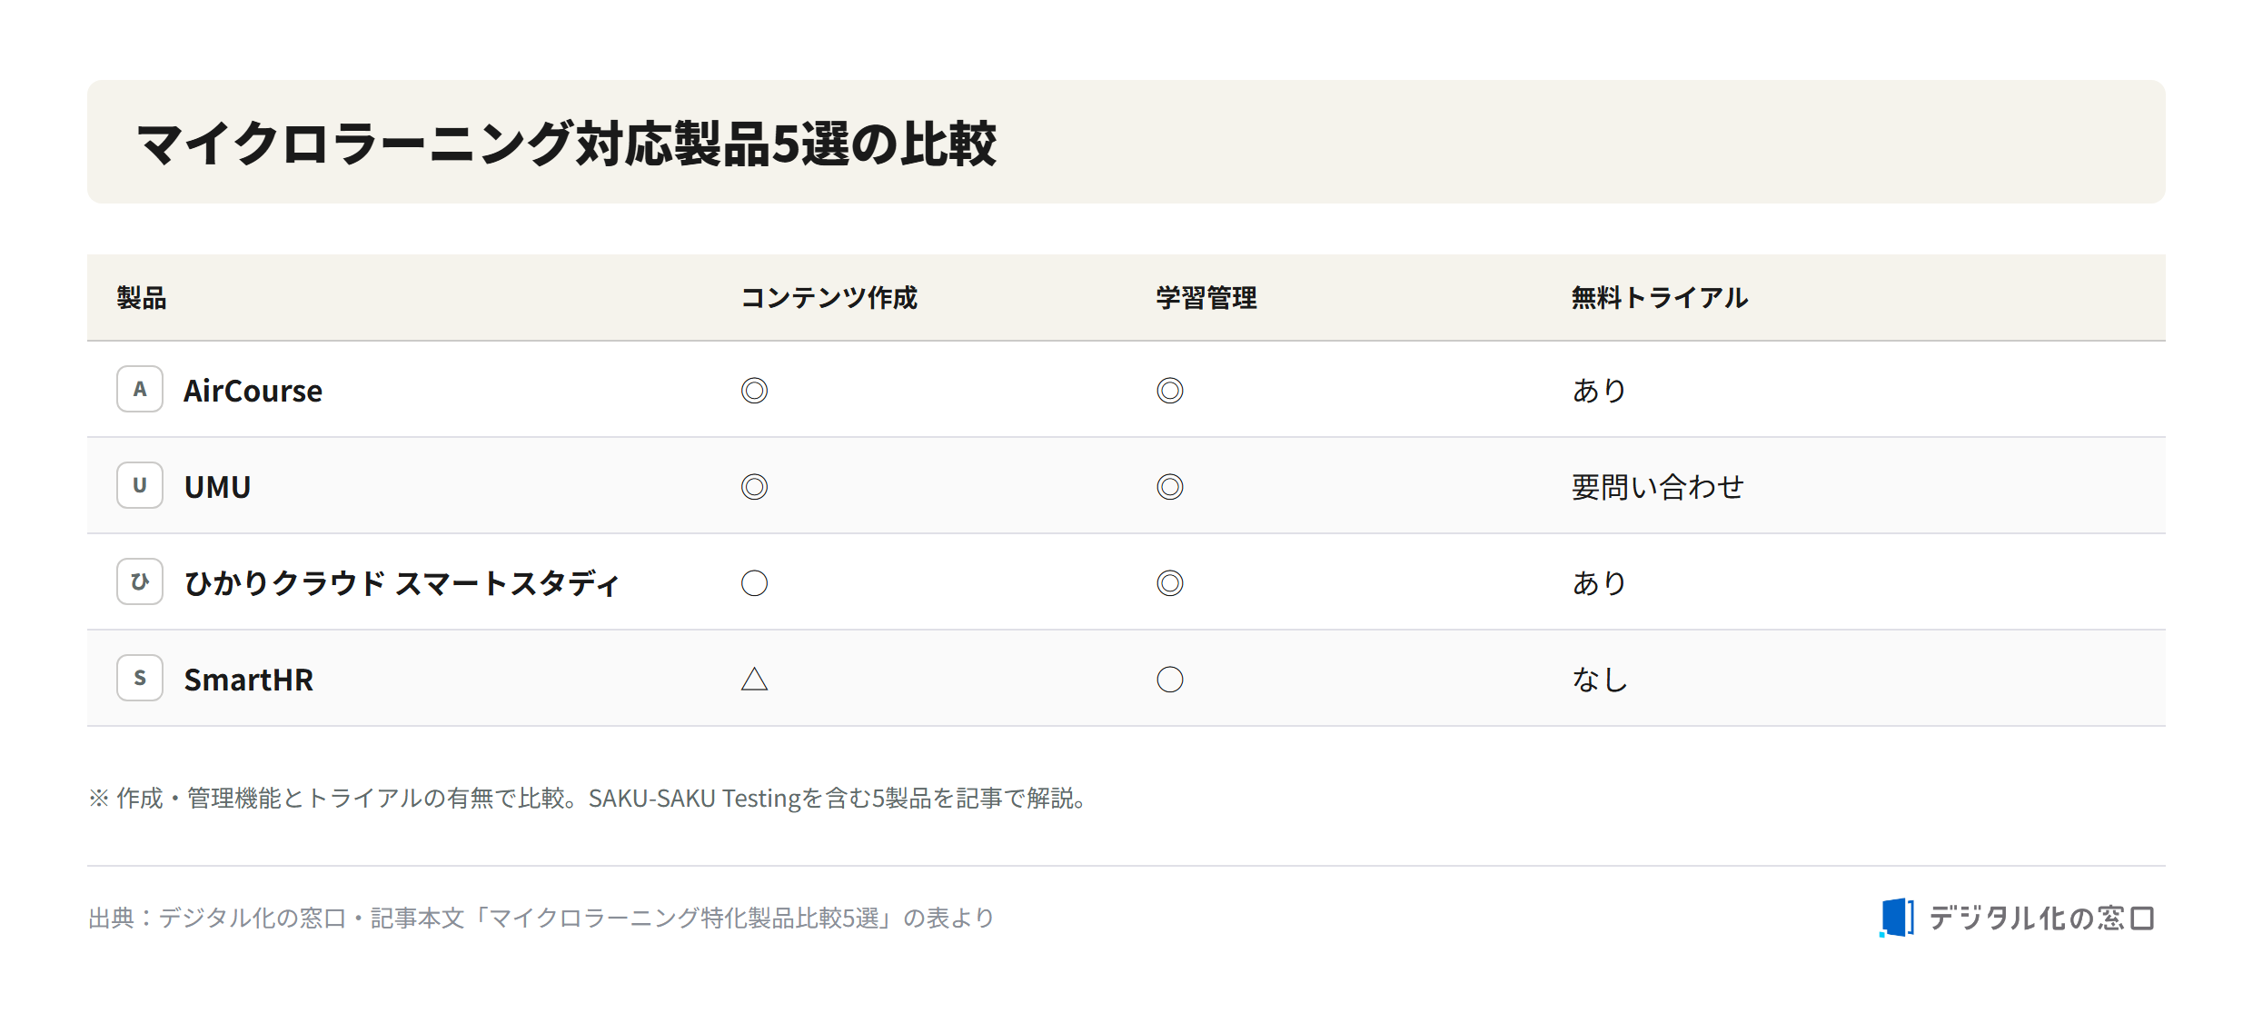The height and width of the screenshot is (1023, 2253).
Task: Click the AirCourse "A" badge icon
Action: coord(140,389)
